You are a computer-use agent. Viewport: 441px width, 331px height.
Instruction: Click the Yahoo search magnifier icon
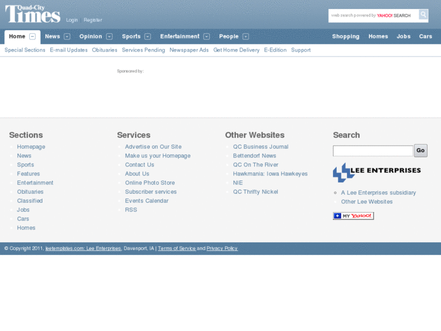tap(423, 15)
